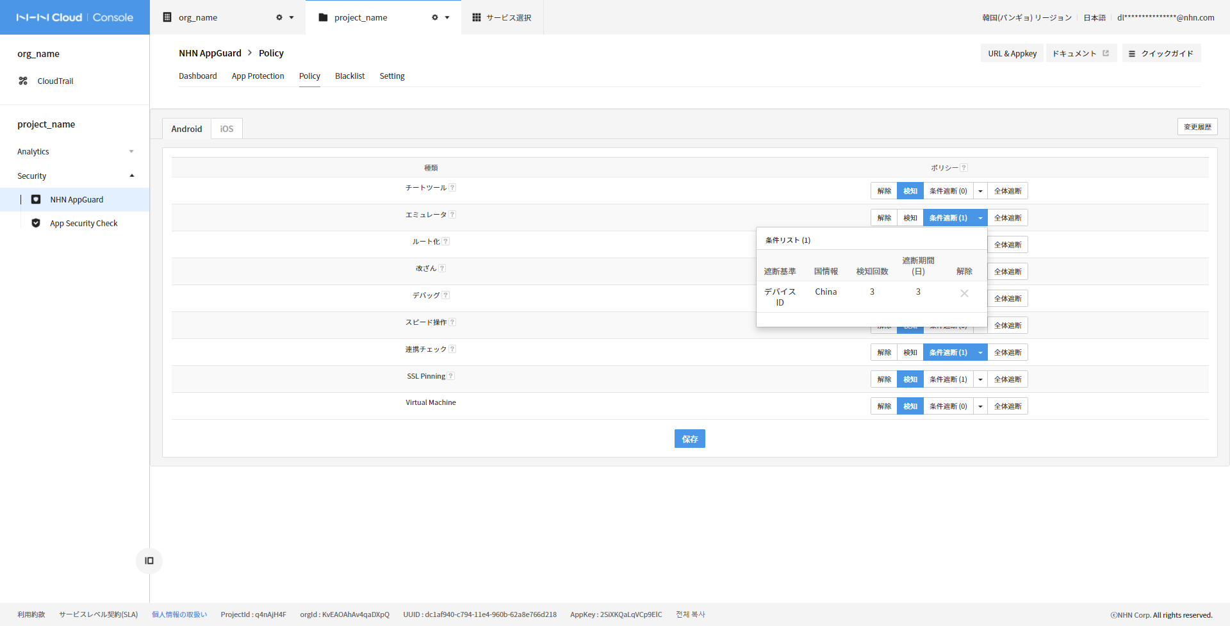The width and height of the screenshot is (1230, 626).
Task: Select 条件遮断 (0) for Virtual Machine
Action: [948, 406]
